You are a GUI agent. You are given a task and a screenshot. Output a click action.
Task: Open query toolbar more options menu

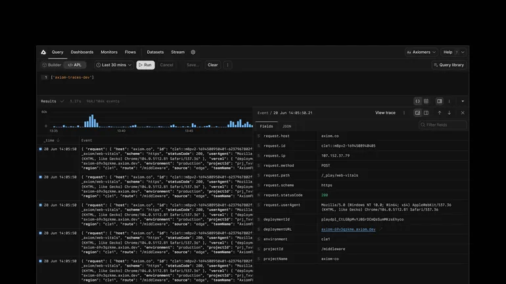(x=228, y=65)
